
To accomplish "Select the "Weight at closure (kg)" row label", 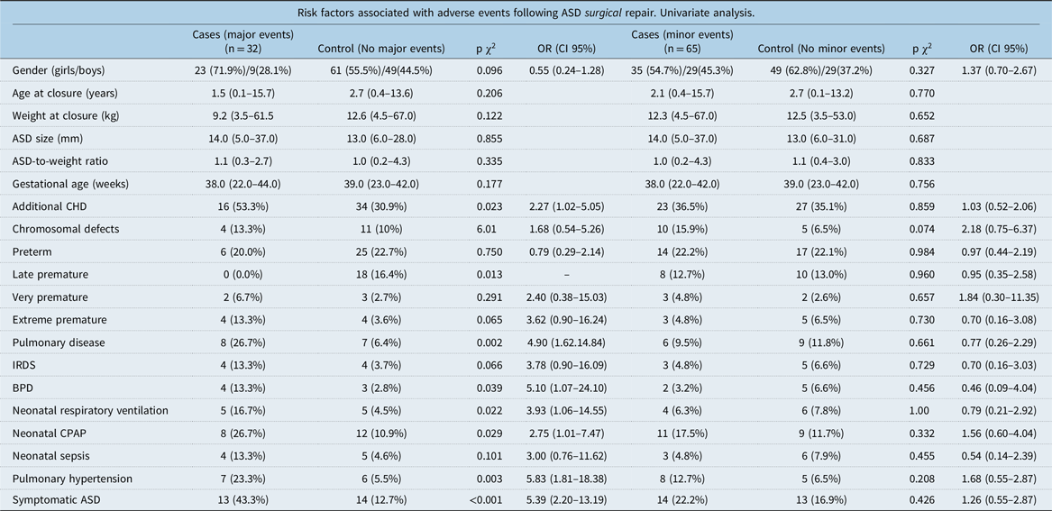I will [65, 115].
